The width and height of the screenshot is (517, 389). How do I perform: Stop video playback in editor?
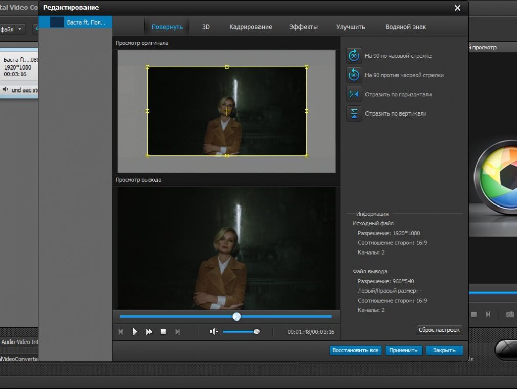tap(163, 332)
